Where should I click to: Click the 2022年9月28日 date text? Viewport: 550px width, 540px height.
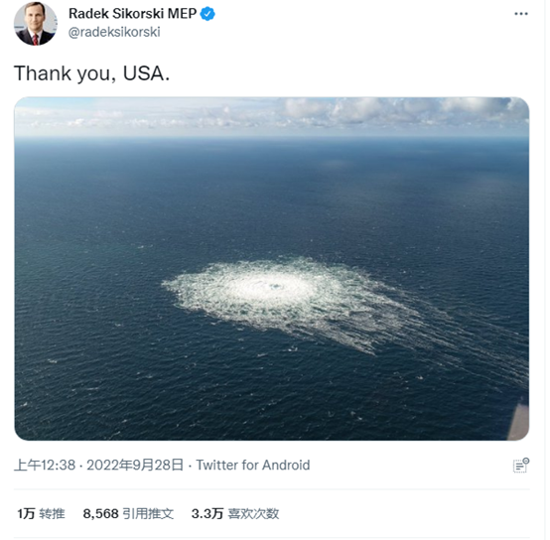click(x=135, y=465)
